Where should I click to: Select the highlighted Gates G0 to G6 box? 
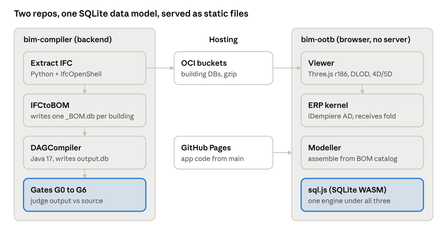tap(85, 195)
